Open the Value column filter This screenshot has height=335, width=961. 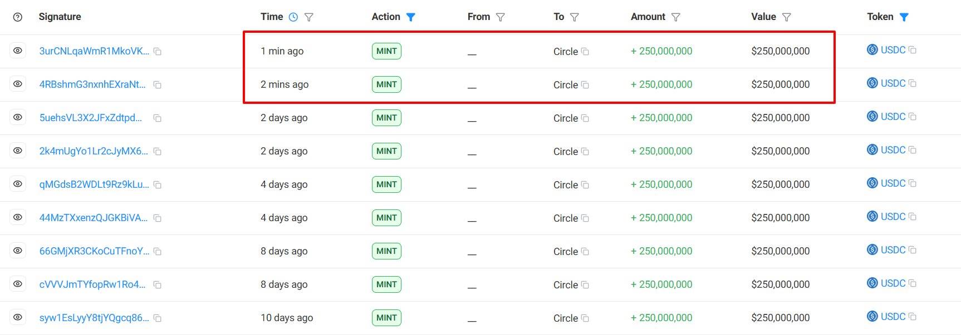787,17
